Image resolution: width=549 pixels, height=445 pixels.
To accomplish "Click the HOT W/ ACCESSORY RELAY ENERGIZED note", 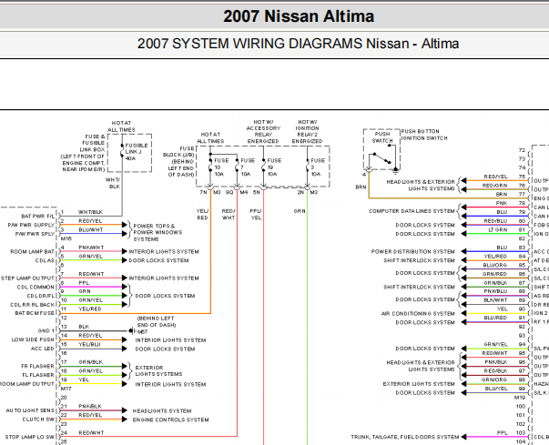I will [263, 132].
